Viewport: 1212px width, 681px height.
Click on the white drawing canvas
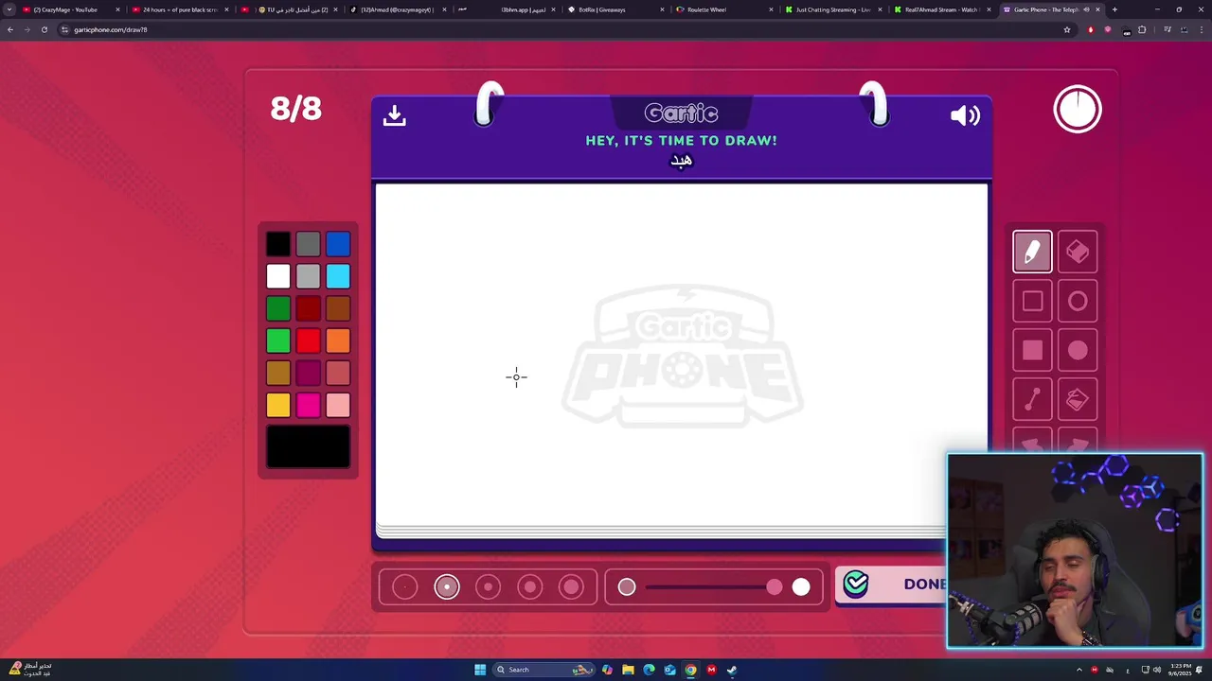pyautogui.click(x=682, y=355)
